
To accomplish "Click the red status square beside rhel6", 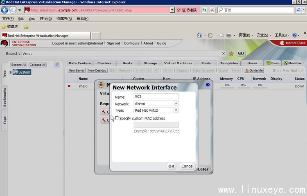I will pos(69,86).
